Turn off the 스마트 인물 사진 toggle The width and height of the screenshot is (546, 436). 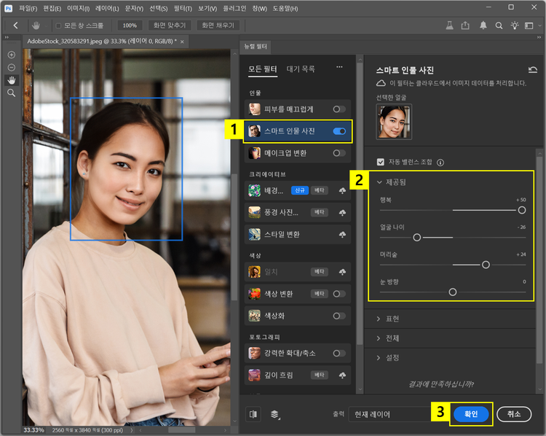point(339,131)
